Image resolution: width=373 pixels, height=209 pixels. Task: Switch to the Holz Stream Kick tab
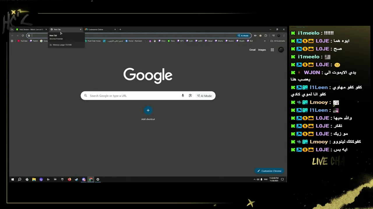[x=31, y=29]
